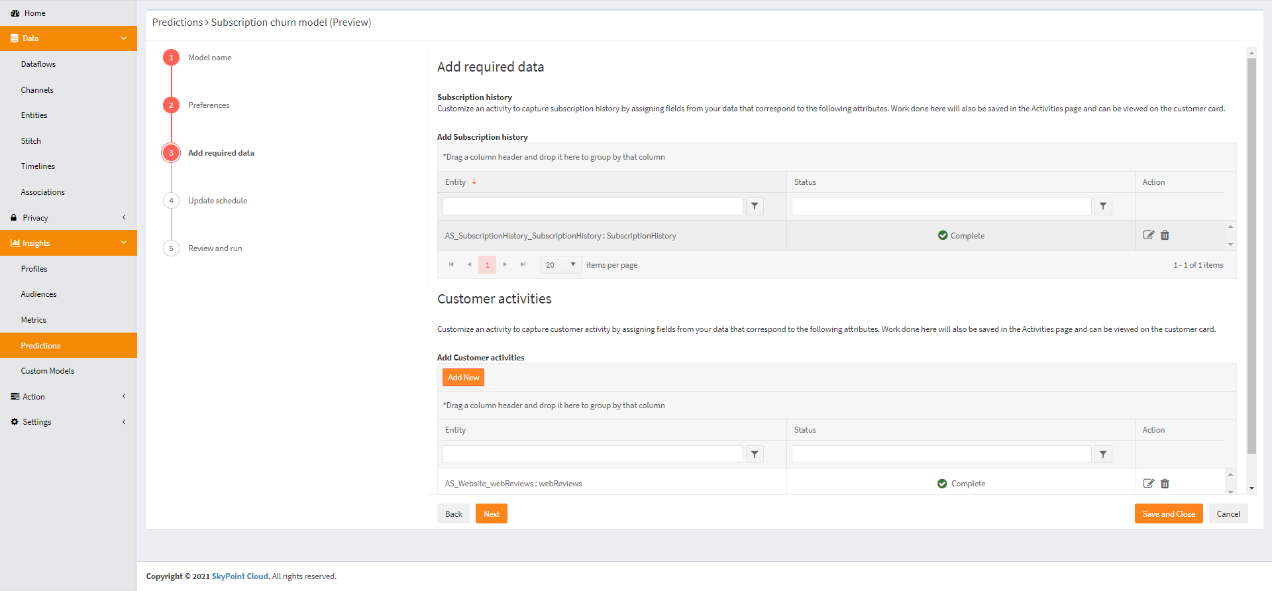
Task: Click Entity filter input in Customer activities grid
Action: click(593, 455)
